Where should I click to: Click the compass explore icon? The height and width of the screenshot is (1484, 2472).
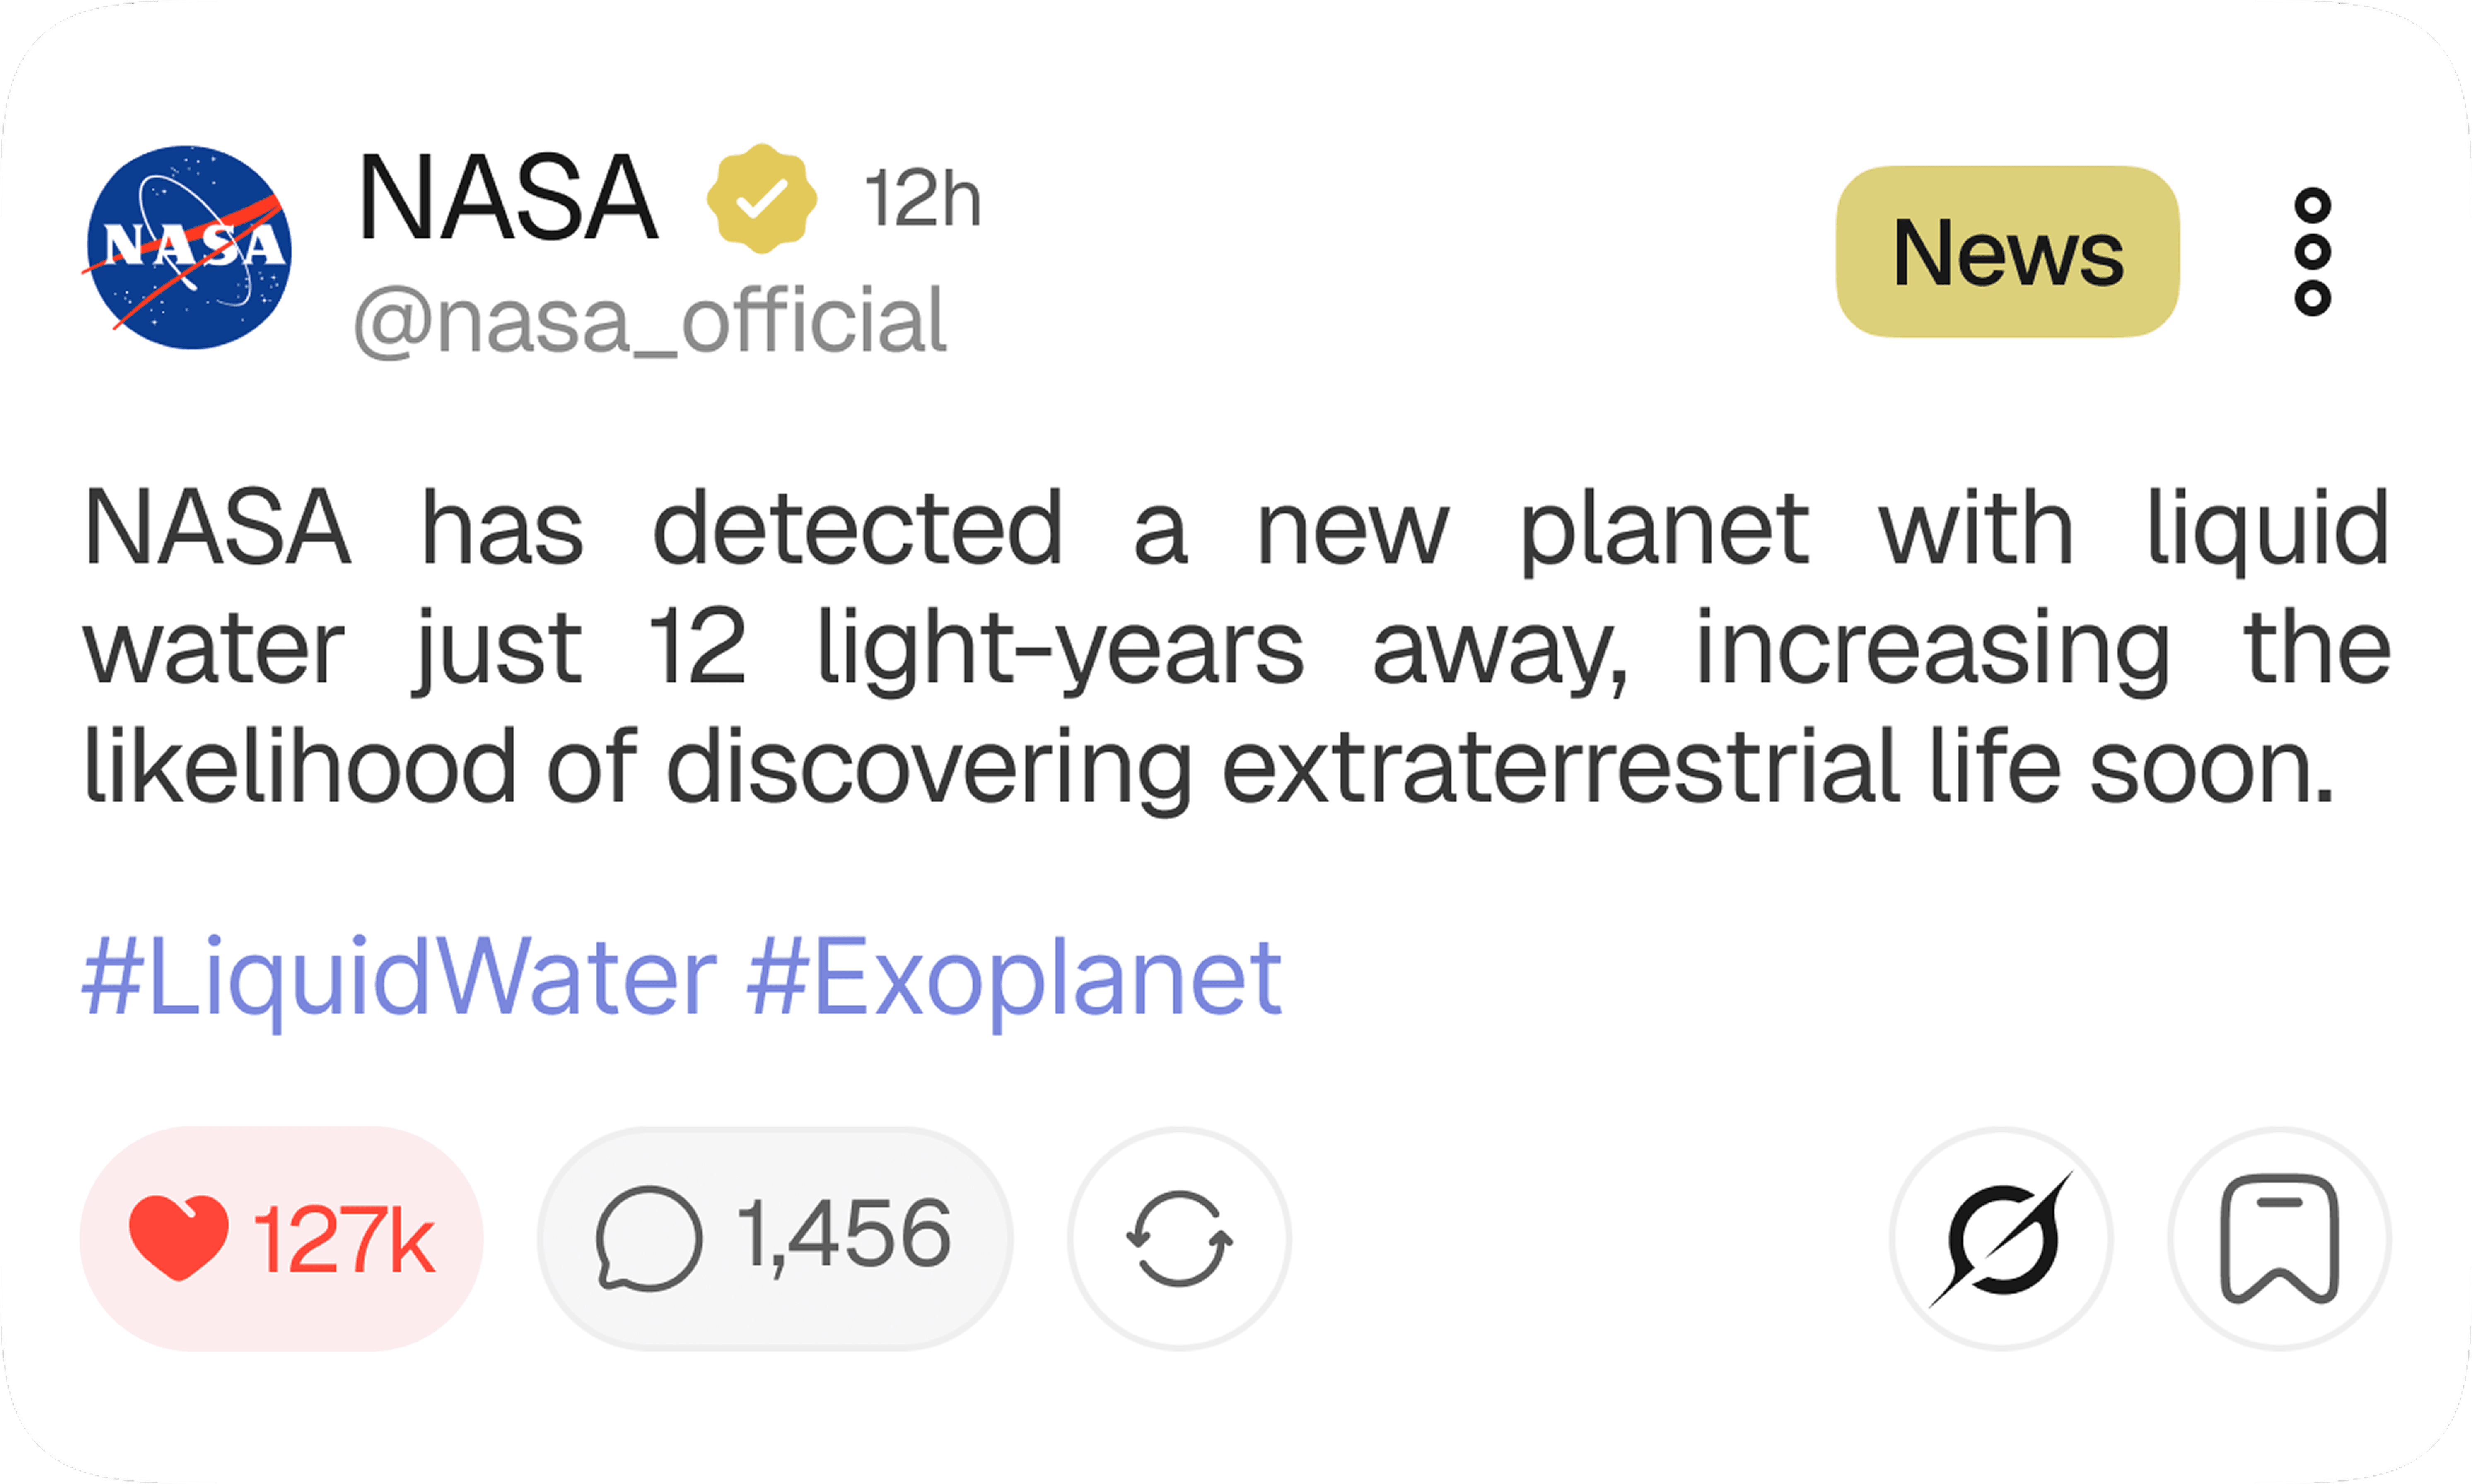click(2001, 1239)
